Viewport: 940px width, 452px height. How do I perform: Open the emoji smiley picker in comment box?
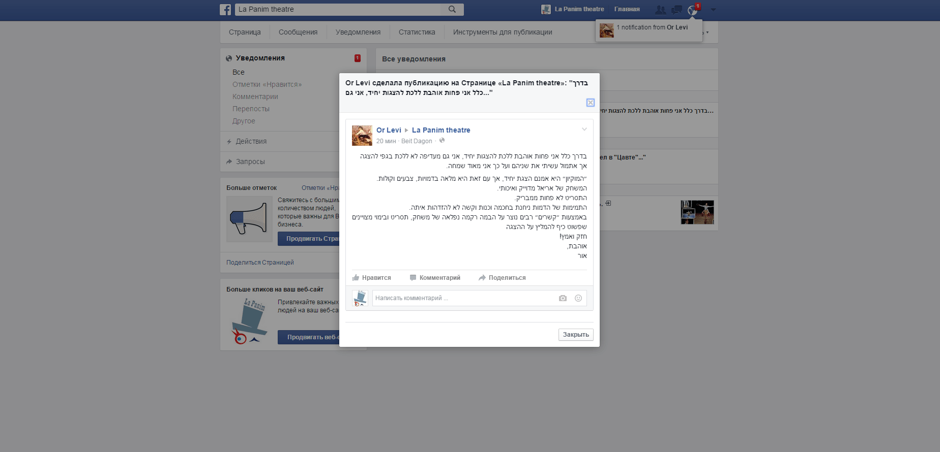click(x=578, y=298)
